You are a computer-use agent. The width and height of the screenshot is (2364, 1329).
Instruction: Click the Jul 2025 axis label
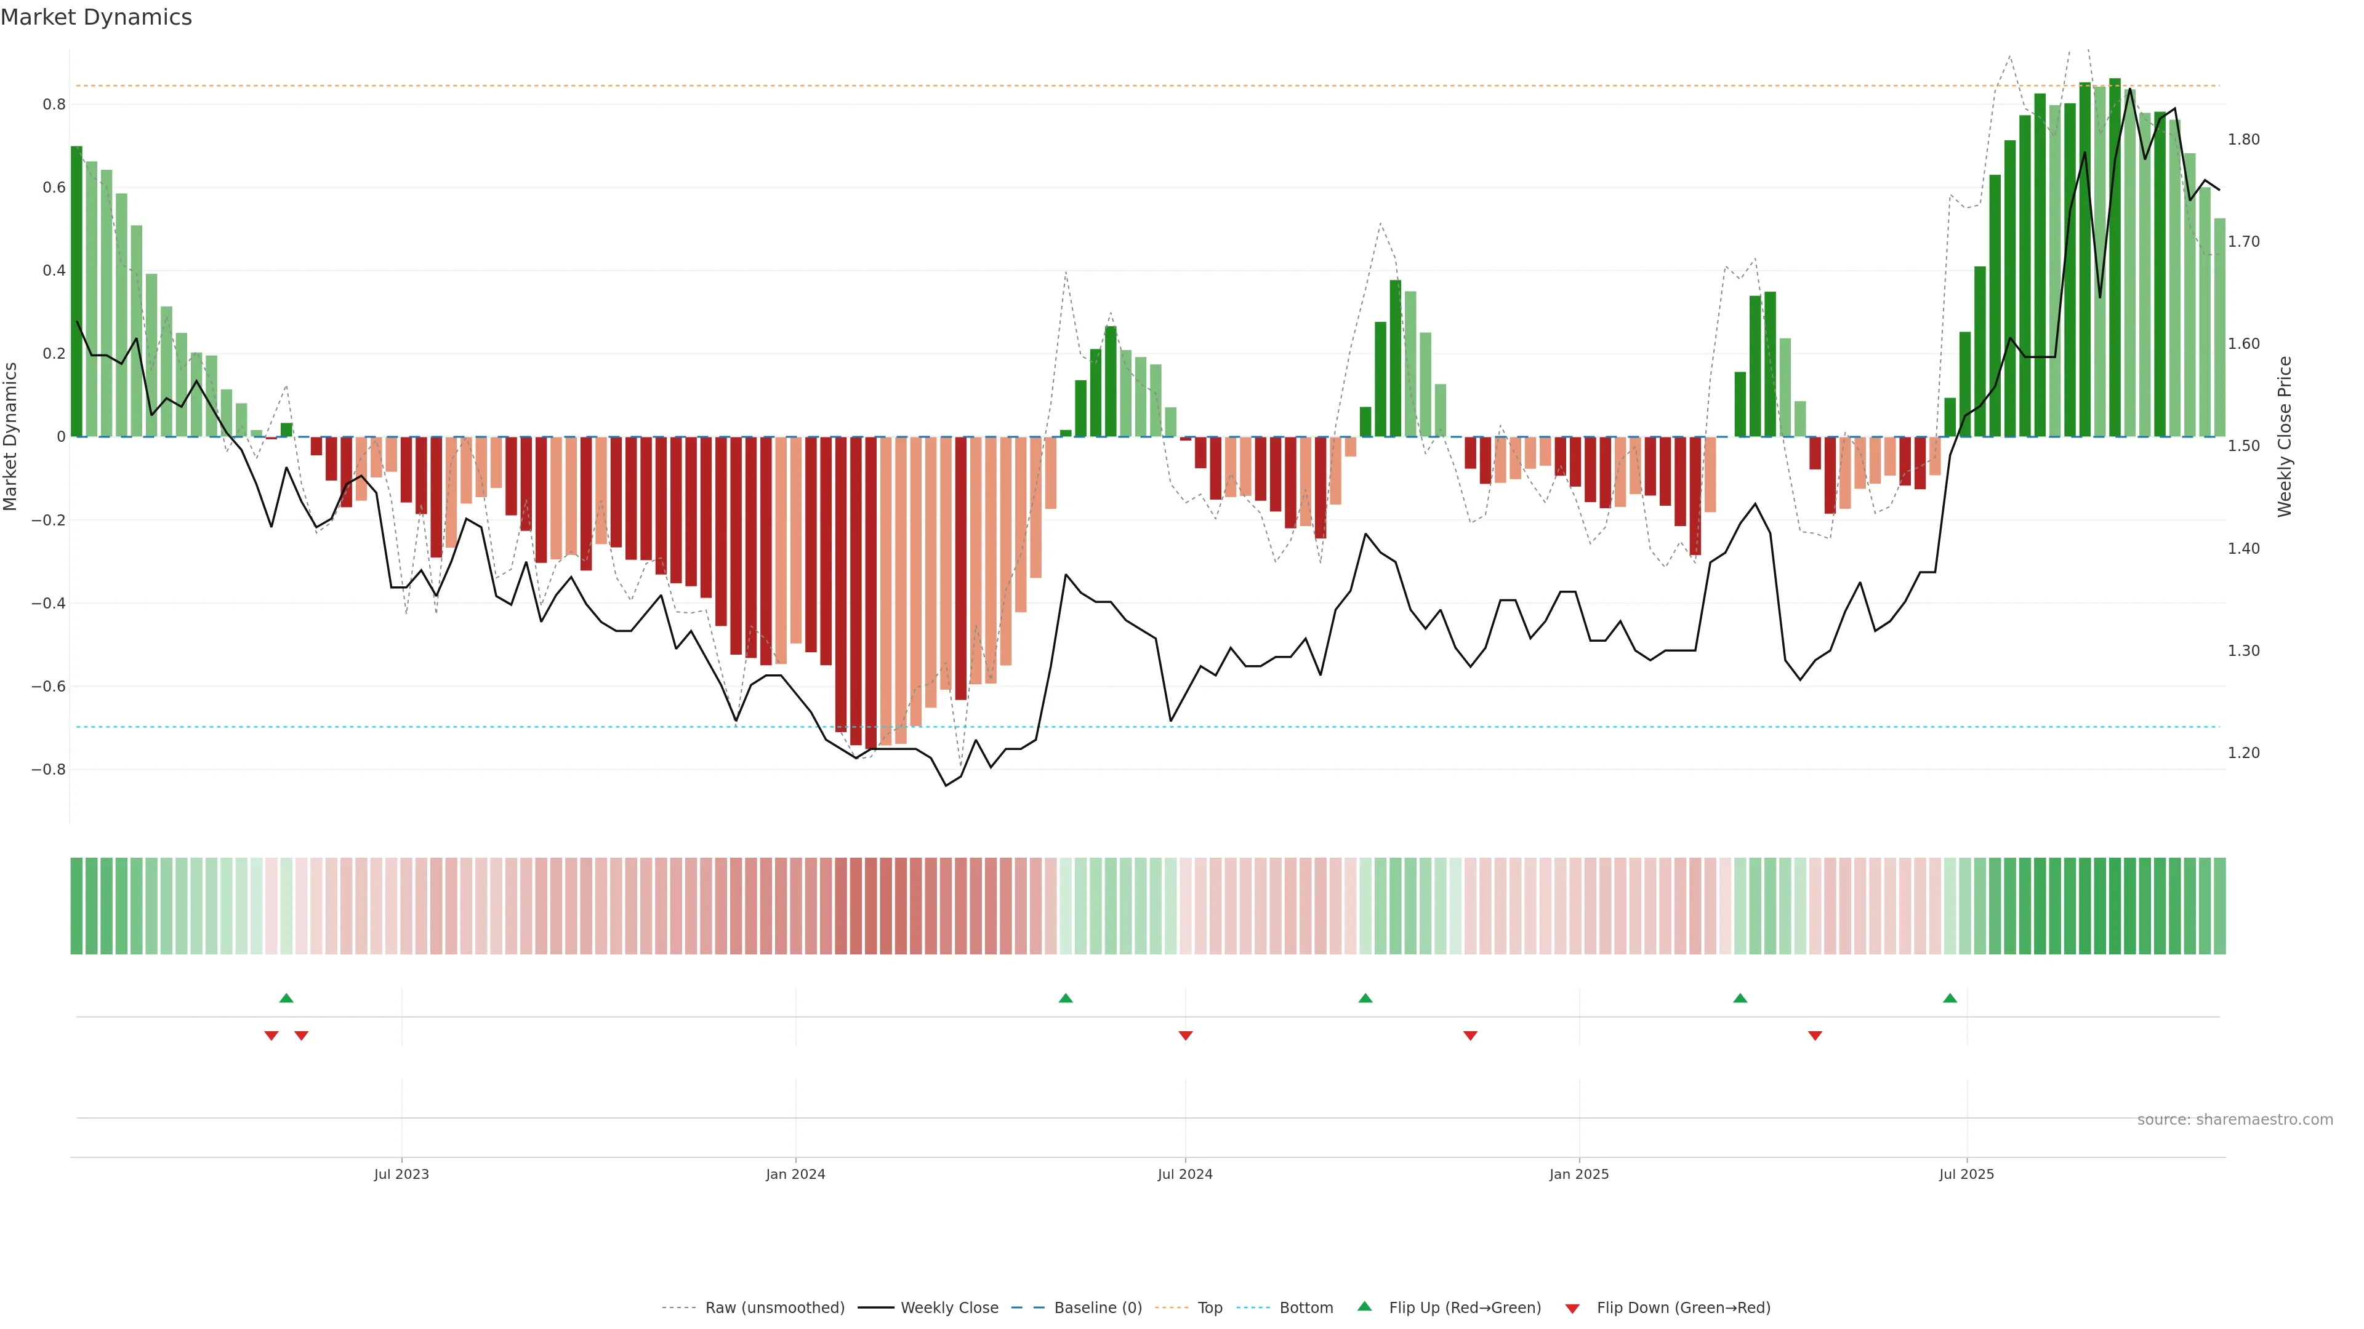1967,1174
